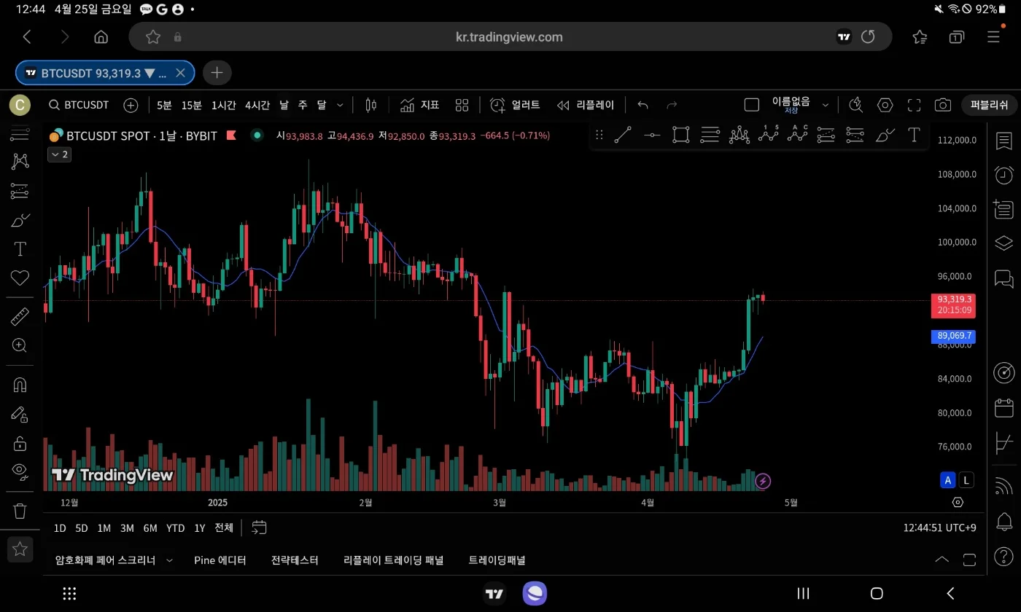The width and height of the screenshot is (1021, 612).
Task: Click the kr.tradingview.com address bar
Action: point(509,37)
